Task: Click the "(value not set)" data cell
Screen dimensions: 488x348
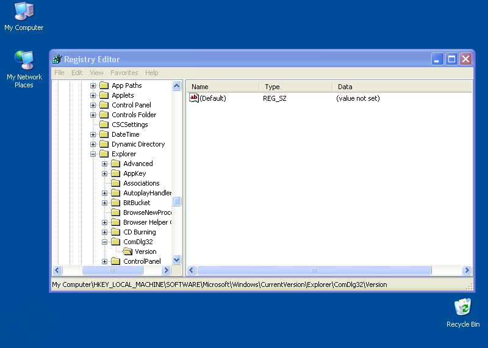Action: [x=358, y=98]
